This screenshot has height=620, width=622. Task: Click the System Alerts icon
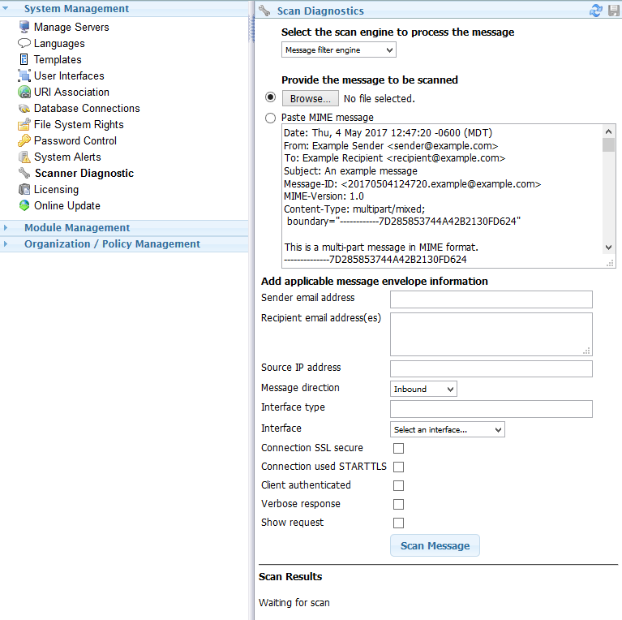(x=24, y=157)
